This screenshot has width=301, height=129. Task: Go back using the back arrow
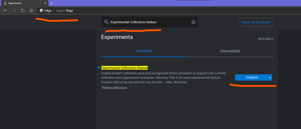(x=5, y=11)
